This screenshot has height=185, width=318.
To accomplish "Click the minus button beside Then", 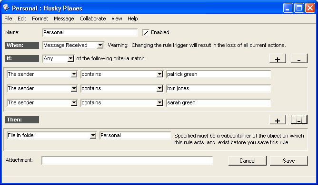I will (x=299, y=120).
